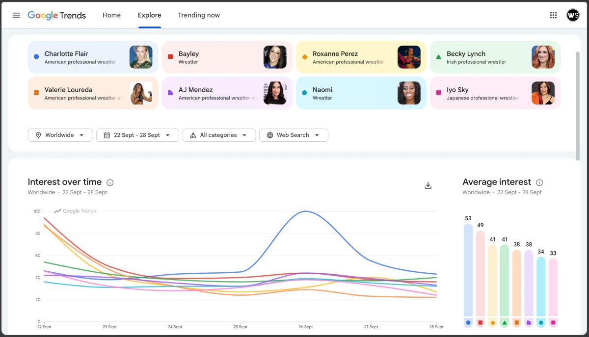589x337 pixels.
Task: Click the red square icon under the 49 bar
Action: click(480, 323)
